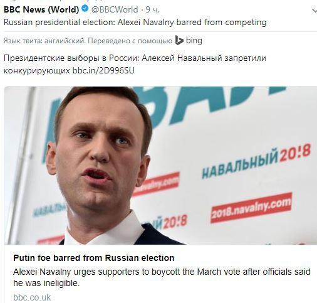Click the English tweet text about Navalny barred
317x303 pixels.
(x=135, y=22)
